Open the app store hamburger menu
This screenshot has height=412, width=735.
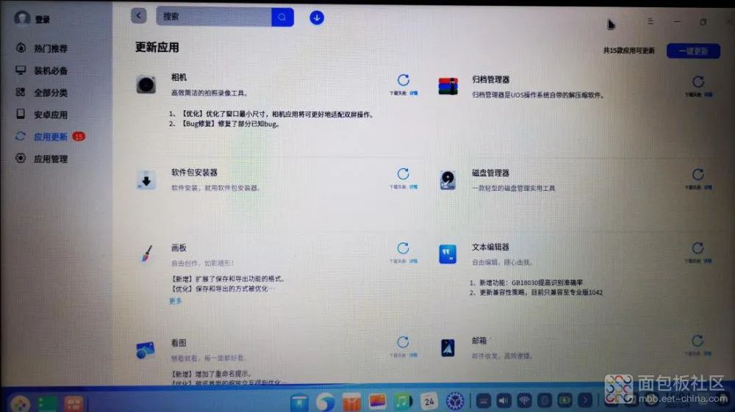click(x=650, y=21)
